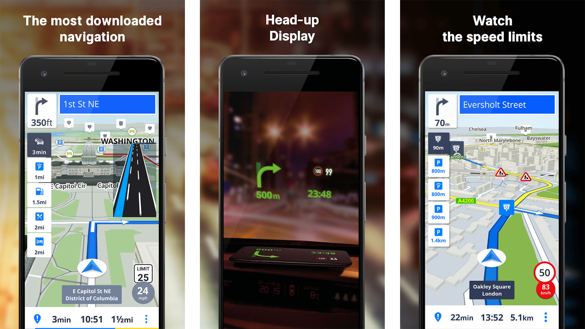The height and width of the screenshot is (329, 585).
Task: Click the north-pointing compass arrow button
Action: [x=92, y=267]
